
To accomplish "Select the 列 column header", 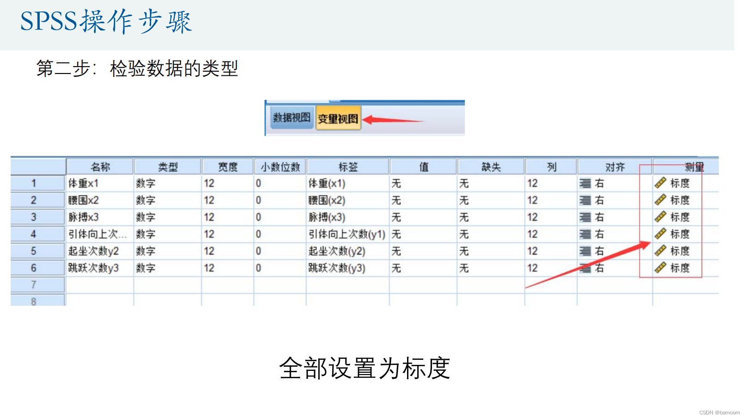I will (x=551, y=166).
